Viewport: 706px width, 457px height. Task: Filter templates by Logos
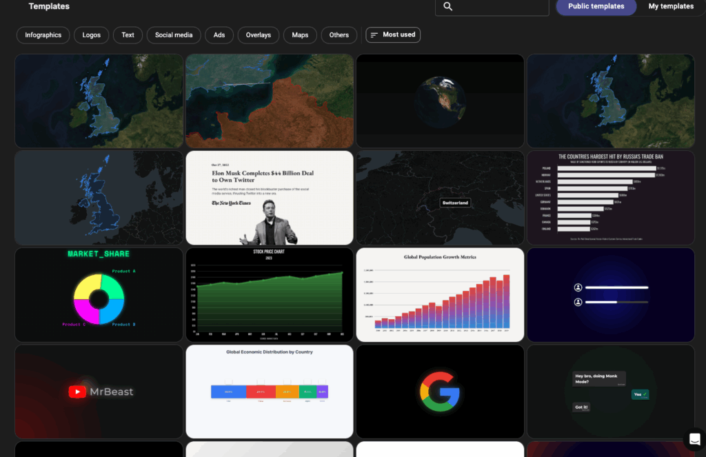[91, 35]
